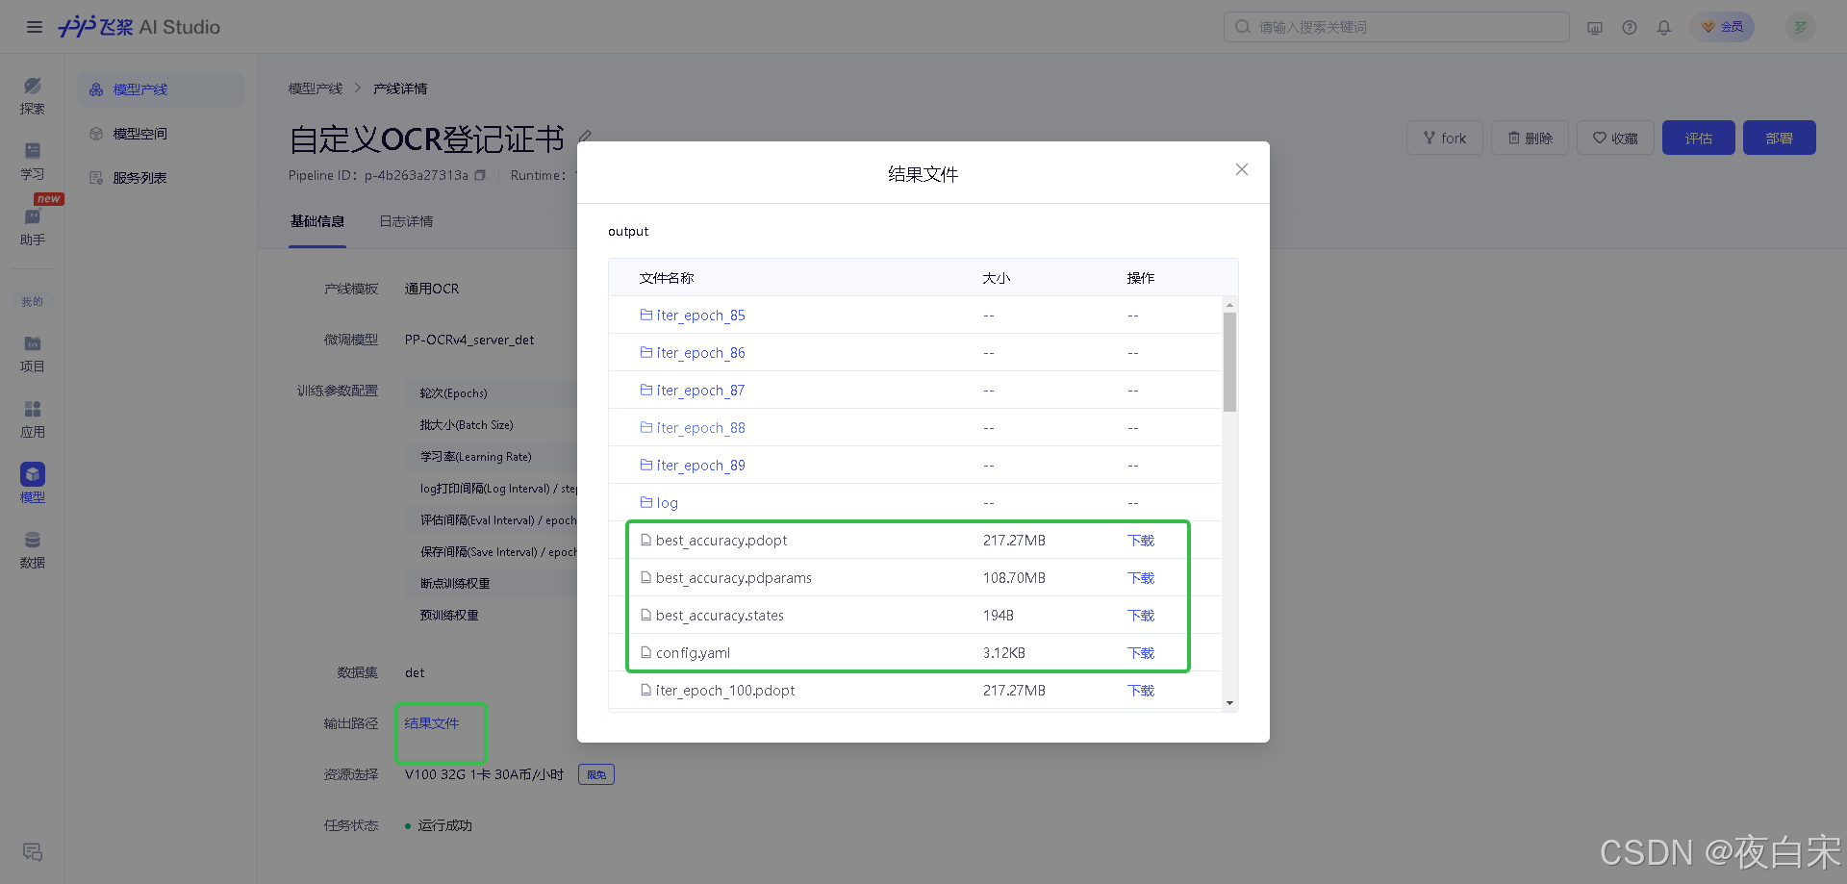Click the 模型产线 breadcrumb link
Screen dimensions: 1847x884
click(x=316, y=88)
